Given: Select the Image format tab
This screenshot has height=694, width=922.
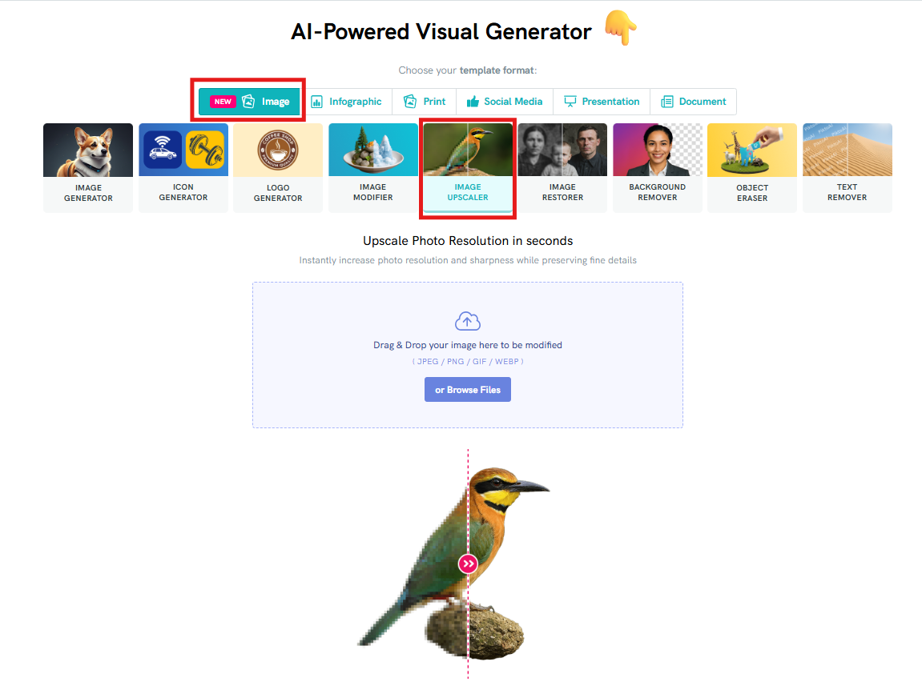Looking at the screenshot, I should click(x=249, y=102).
